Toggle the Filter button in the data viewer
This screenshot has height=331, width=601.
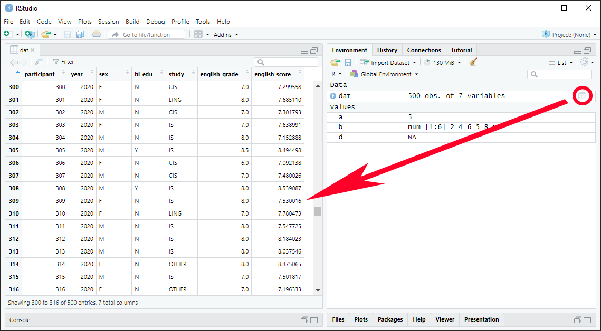(63, 62)
